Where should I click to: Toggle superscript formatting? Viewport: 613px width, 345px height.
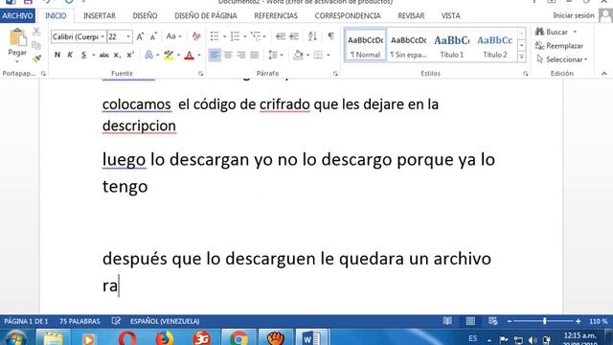tap(130, 56)
